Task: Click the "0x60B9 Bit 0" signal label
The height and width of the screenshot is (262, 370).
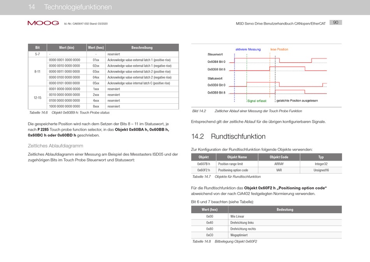Action: (217, 85)
